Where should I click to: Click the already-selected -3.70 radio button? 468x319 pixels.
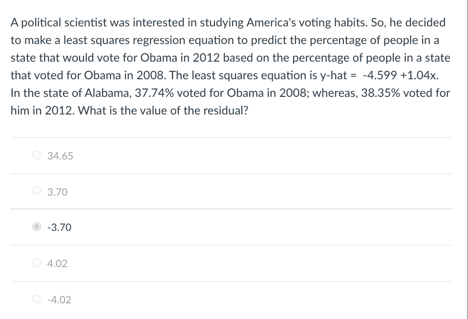coord(36,227)
